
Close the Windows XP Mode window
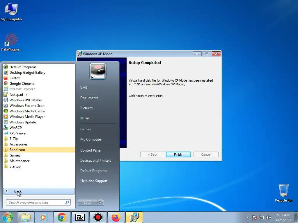(216, 54)
